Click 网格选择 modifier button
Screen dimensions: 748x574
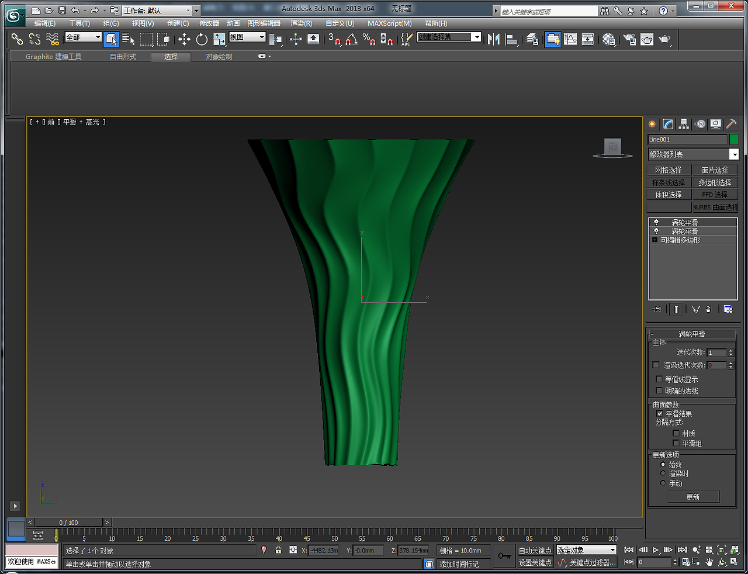pos(669,170)
